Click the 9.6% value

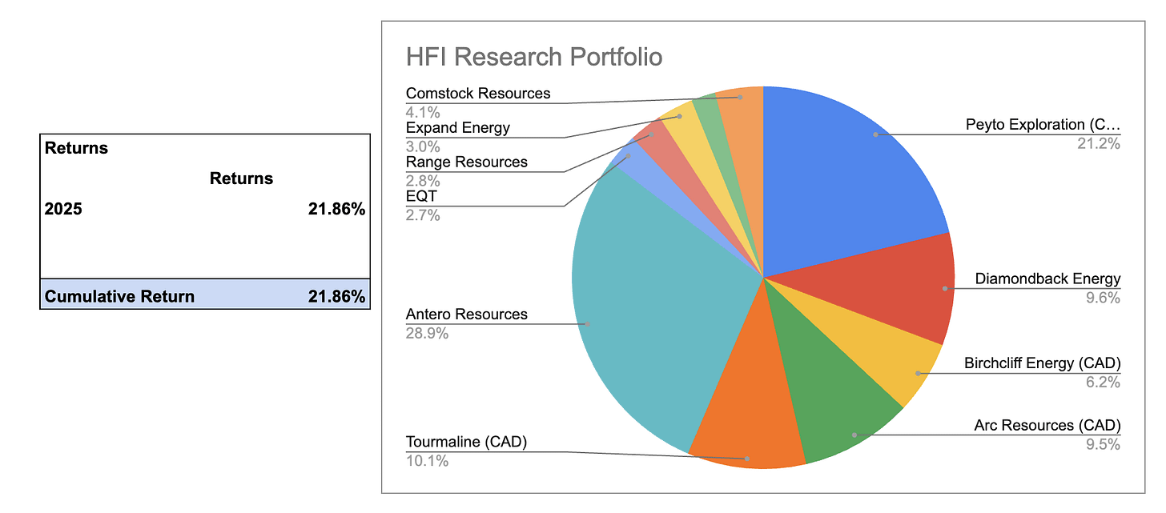point(1104,298)
